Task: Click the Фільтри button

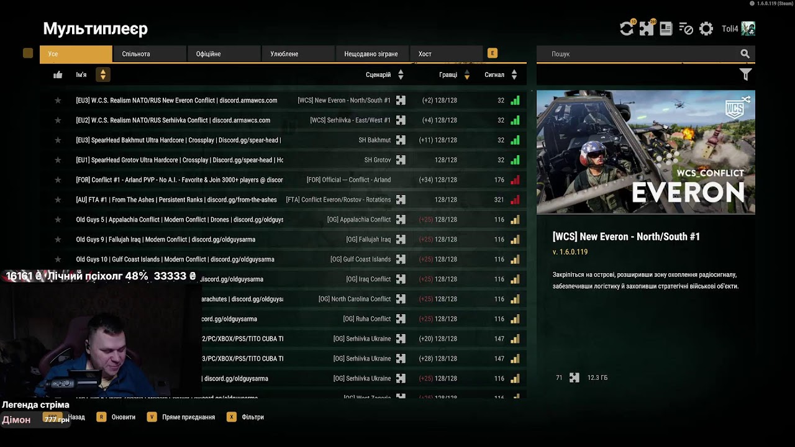Action: click(x=245, y=417)
